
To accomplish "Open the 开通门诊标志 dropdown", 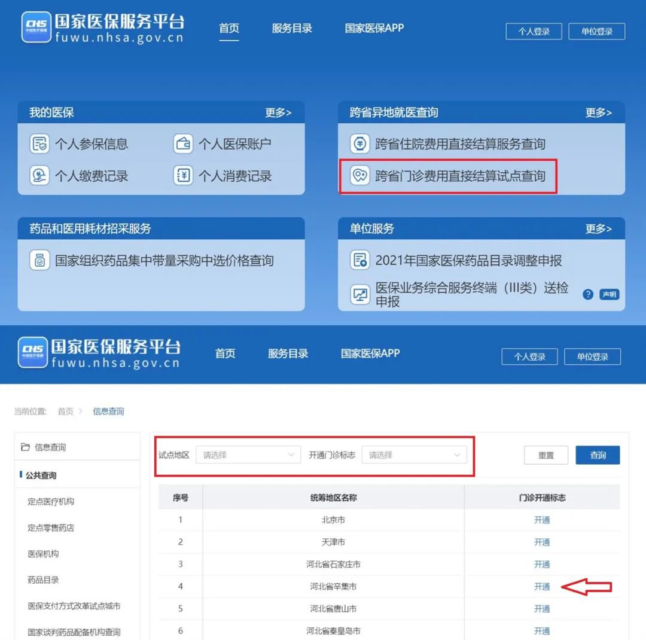I will pos(414,455).
